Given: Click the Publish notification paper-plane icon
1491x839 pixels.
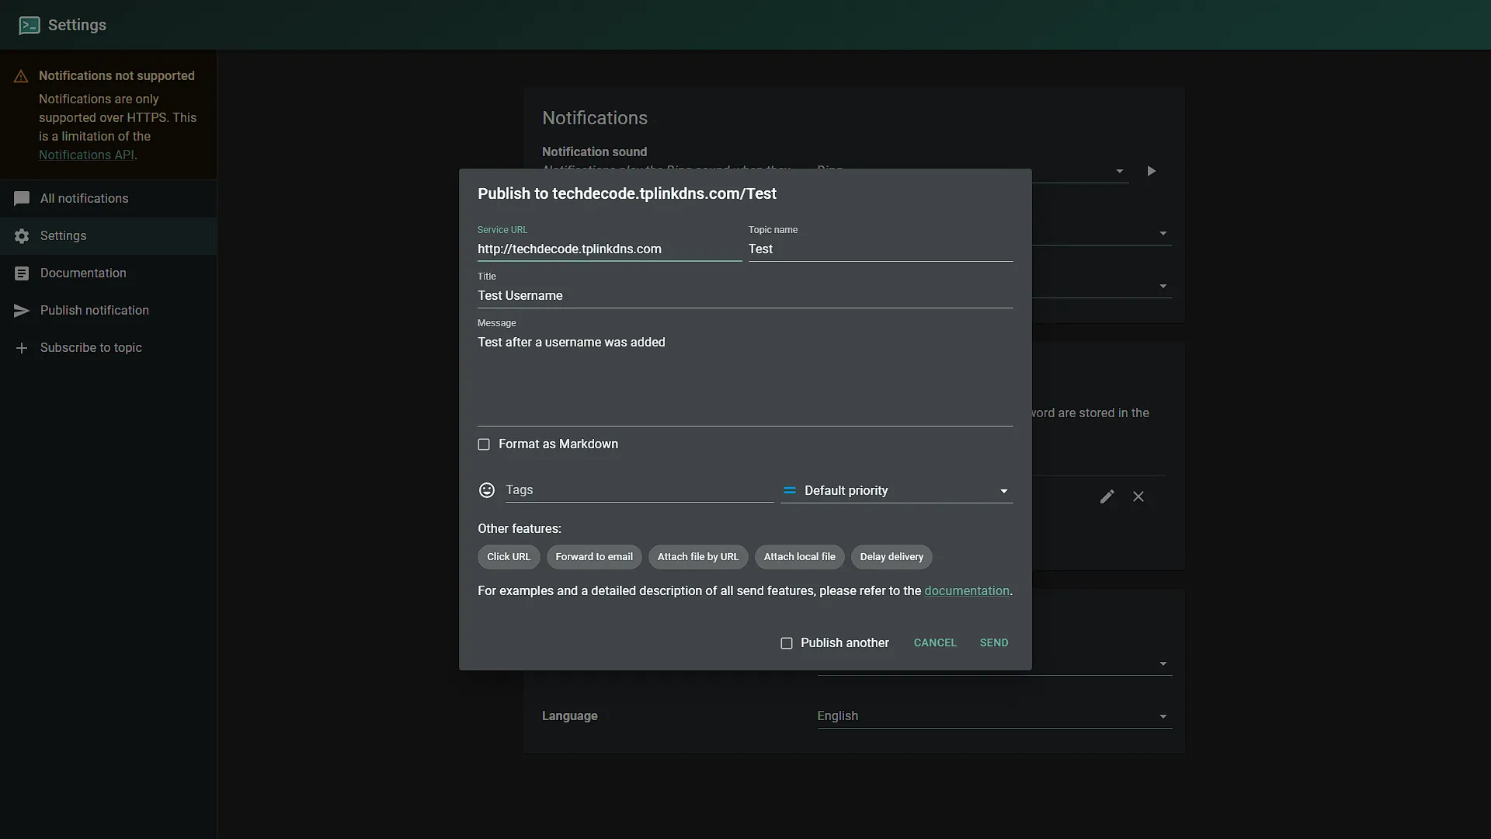Looking at the screenshot, I should click(22, 311).
